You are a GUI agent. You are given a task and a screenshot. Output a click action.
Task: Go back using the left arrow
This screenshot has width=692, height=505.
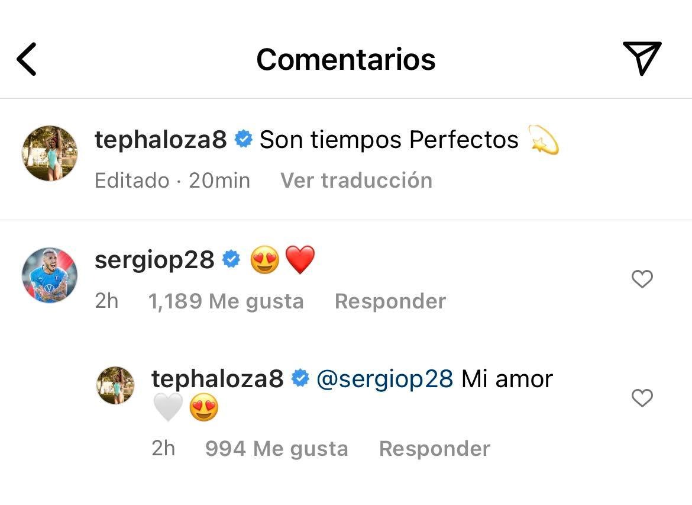27,59
